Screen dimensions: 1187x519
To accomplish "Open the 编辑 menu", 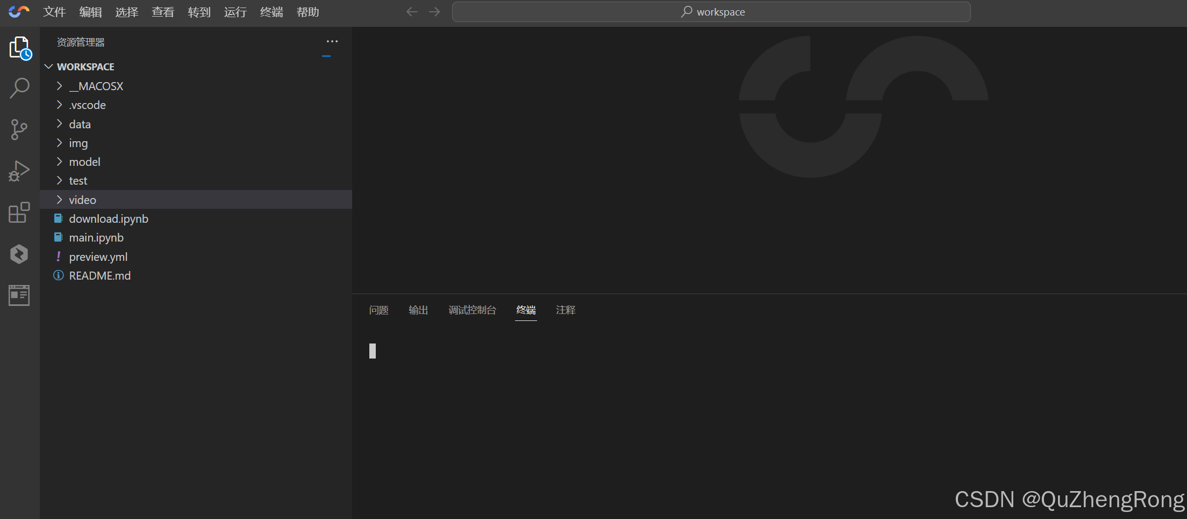I will pyautogui.click(x=90, y=12).
